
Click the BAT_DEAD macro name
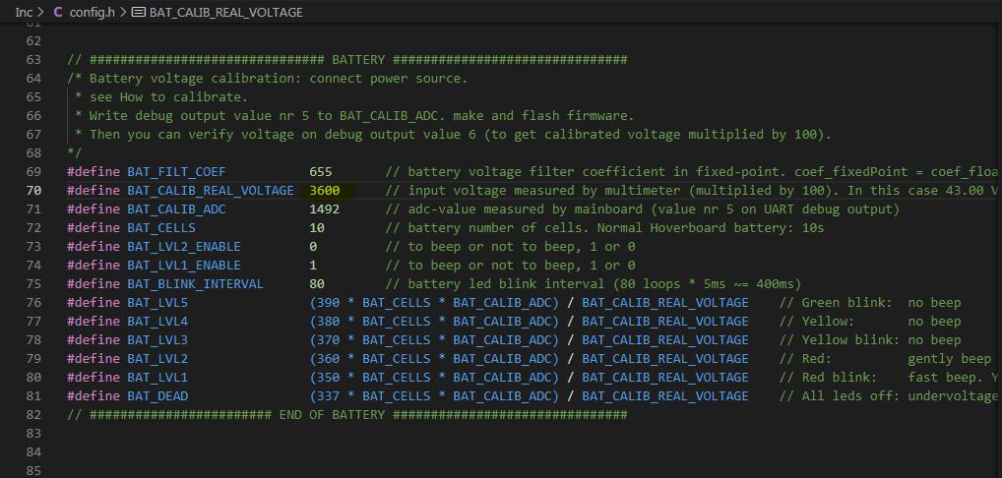tap(157, 395)
